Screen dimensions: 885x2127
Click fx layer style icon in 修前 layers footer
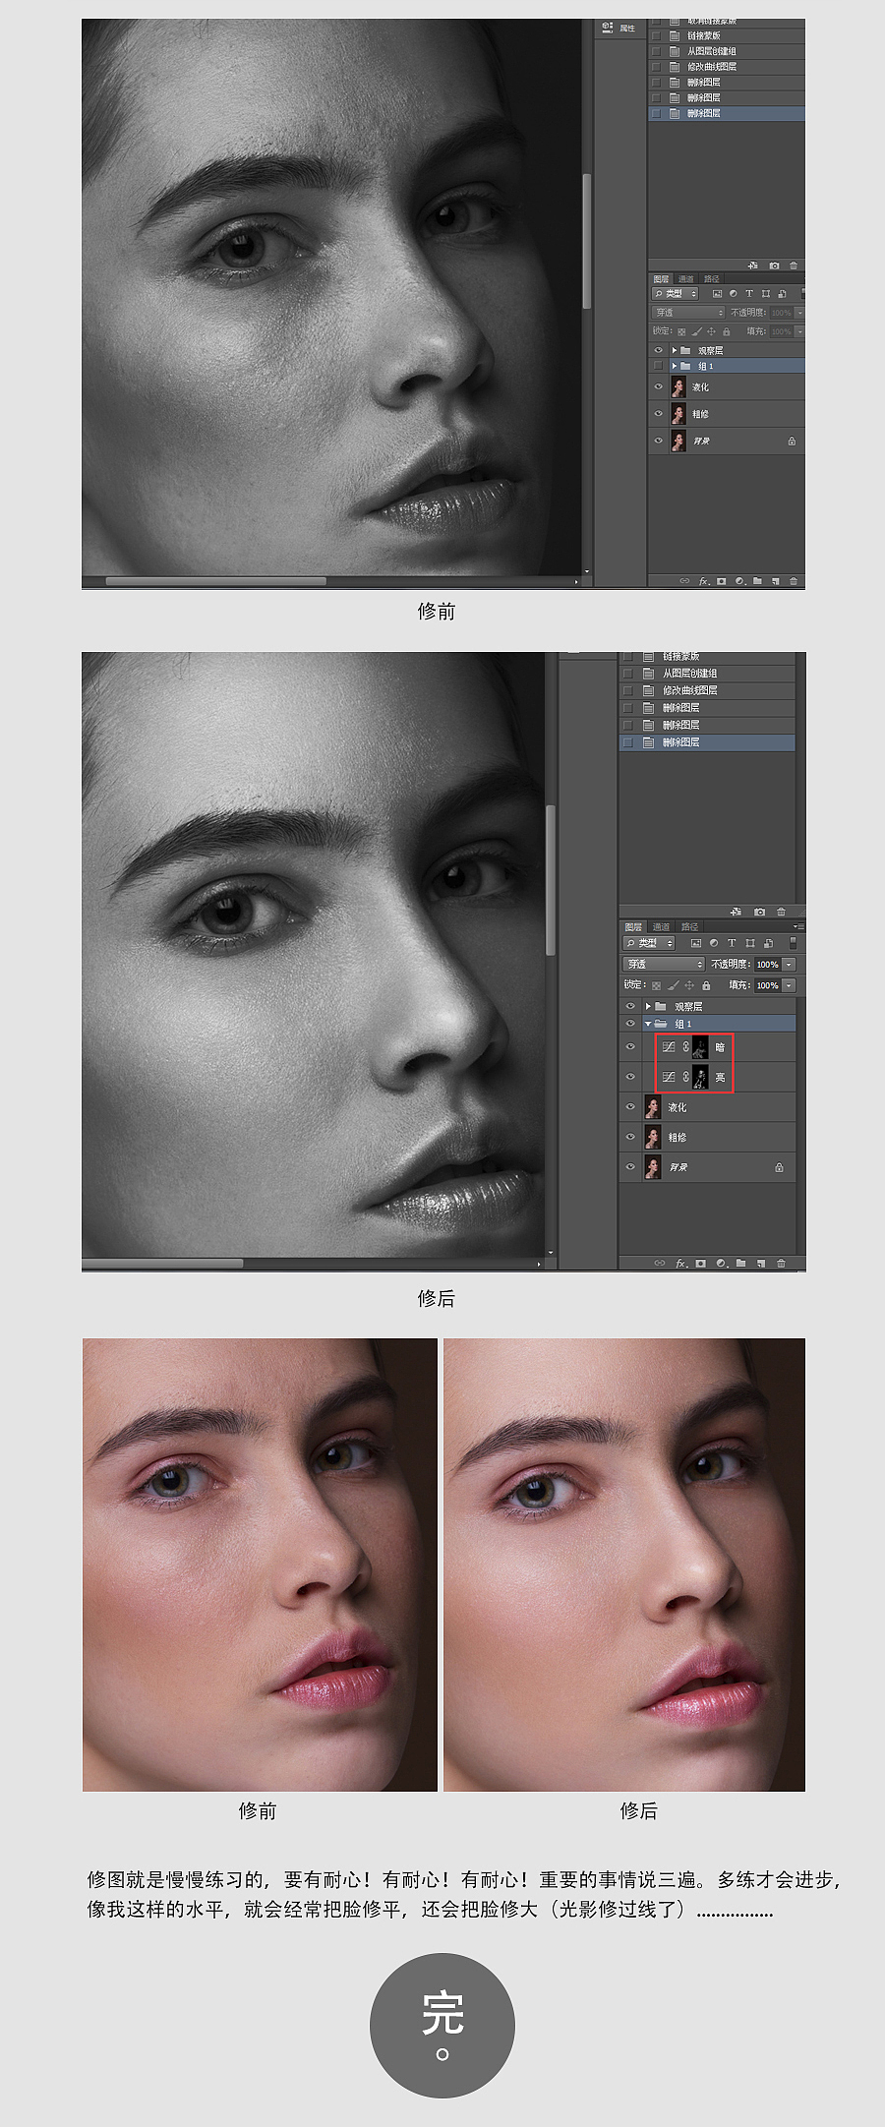pos(704,581)
